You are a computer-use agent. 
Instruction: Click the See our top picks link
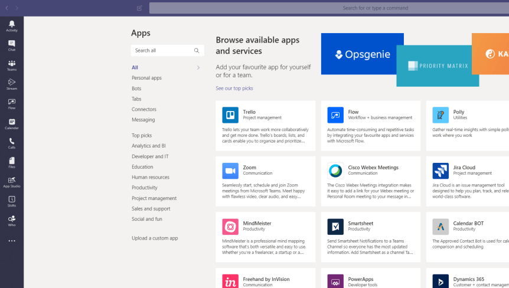tap(234, 89)
